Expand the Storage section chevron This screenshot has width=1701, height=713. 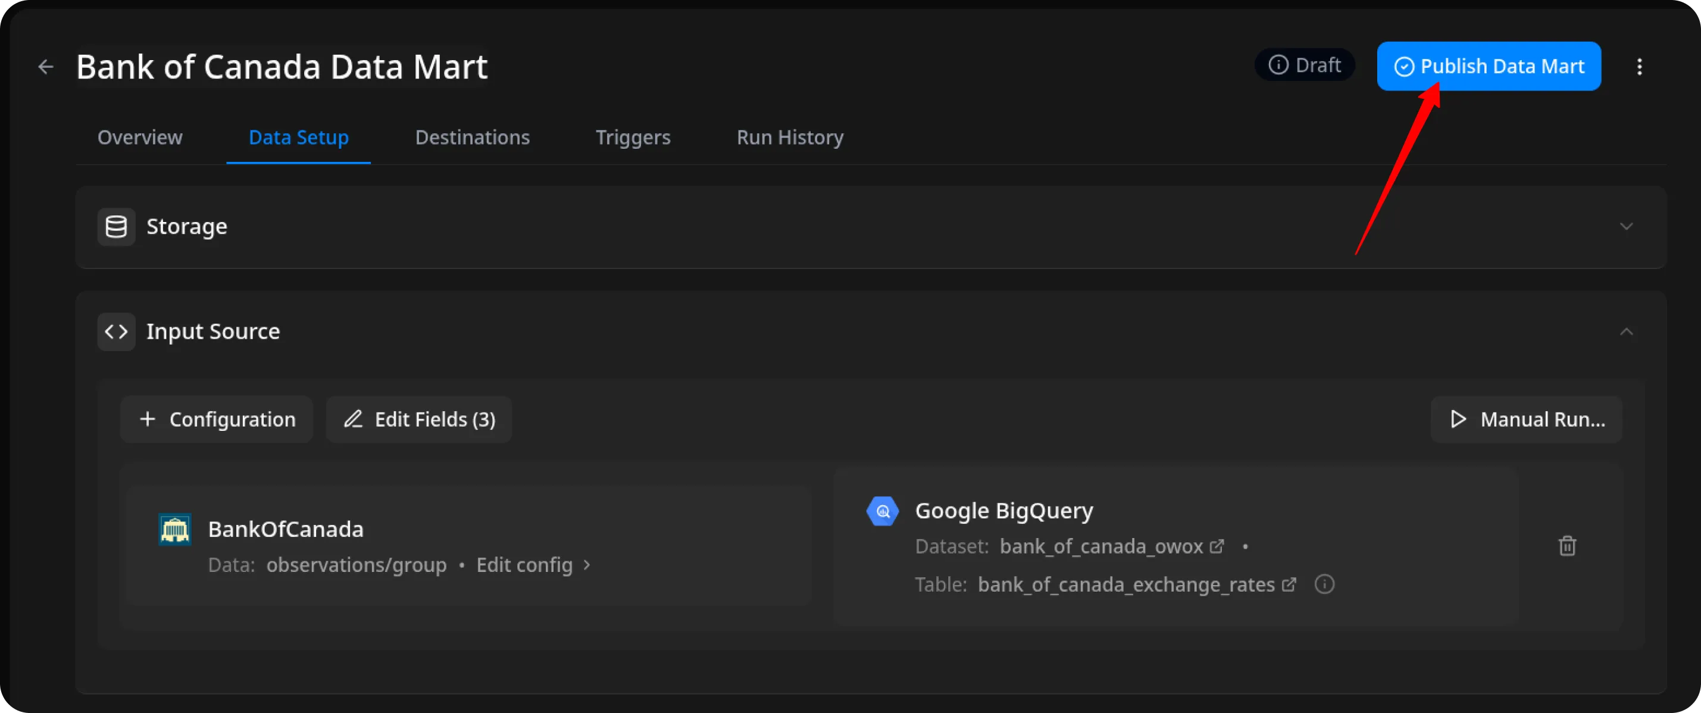click(1626, 226)
